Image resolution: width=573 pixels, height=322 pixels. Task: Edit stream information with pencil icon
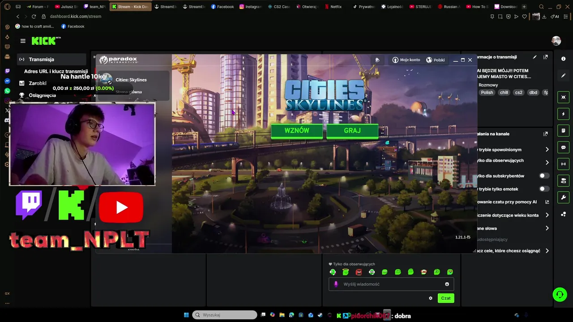[535, 57]
